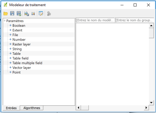This screenshot has height=113, width=156.
Task: Close the Modeleur de traitement window
Action: point(148,5)
